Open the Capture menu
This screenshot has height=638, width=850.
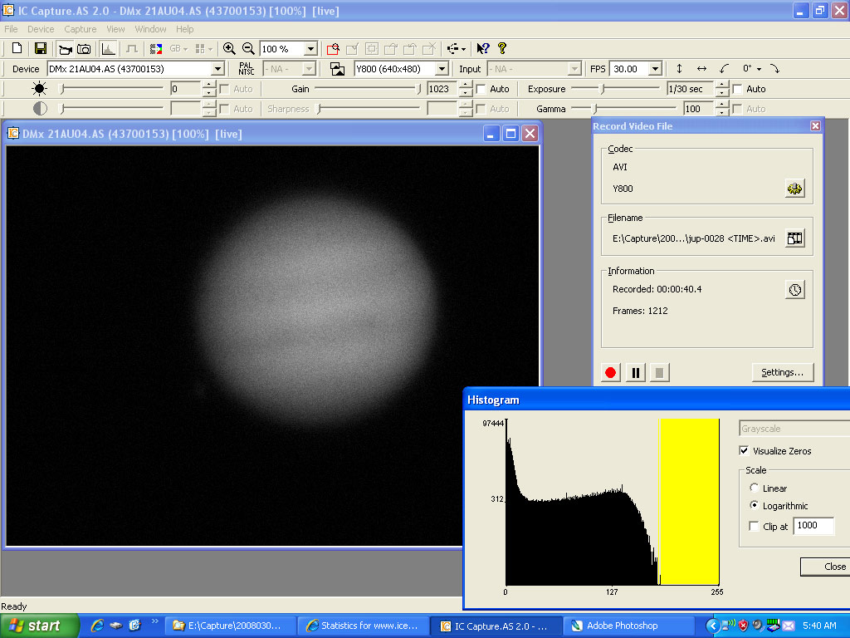point(81,29)
